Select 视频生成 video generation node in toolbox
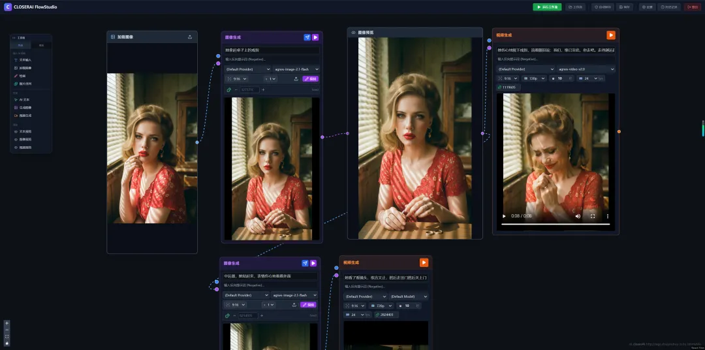Viewport: 705px width, 350px height. coord(31,116)
